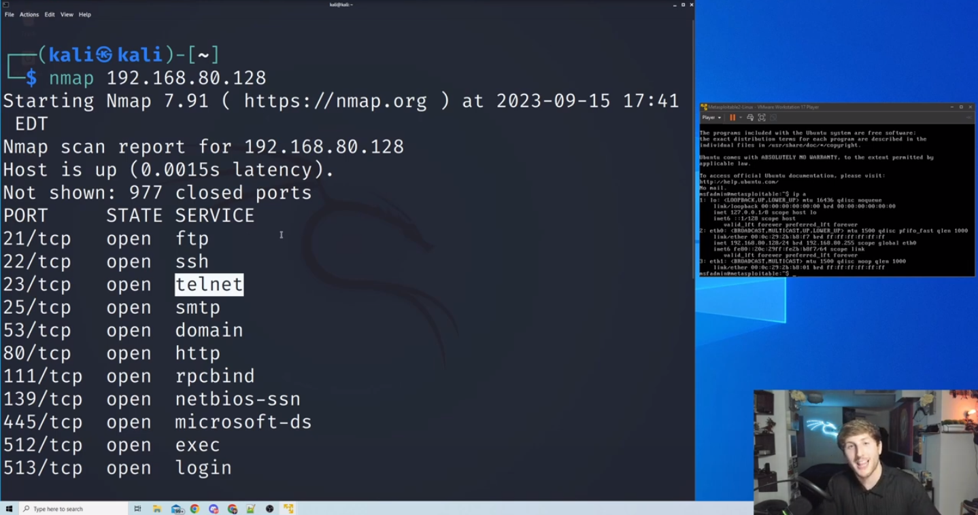Viewport: 978px width, 515px height.
Task: Click the terminal icon in the title bar
Action: (x=5, y=4)
